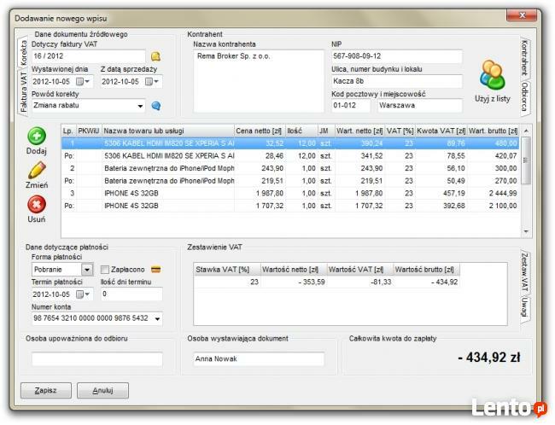Viewport: 555px width, 425px height.
Task: Click the red Usuń delete icon
Action: click(37, 205)
